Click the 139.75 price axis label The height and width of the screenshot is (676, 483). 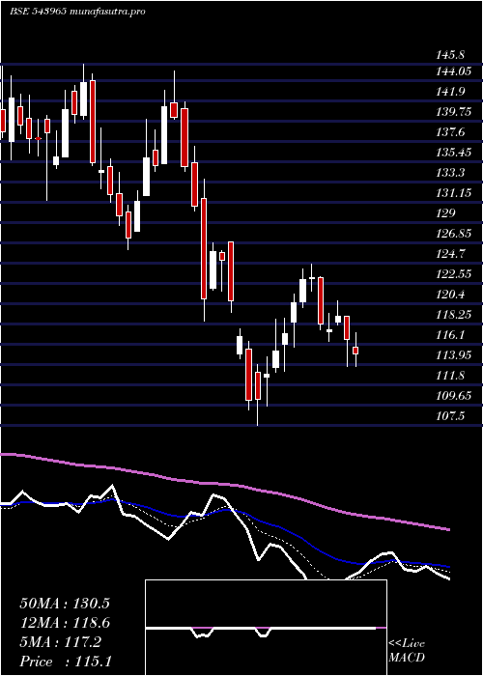pyautogui.click(x=454, y=112)
